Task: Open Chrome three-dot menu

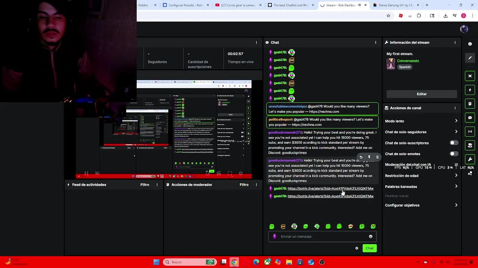Action: 473,16
